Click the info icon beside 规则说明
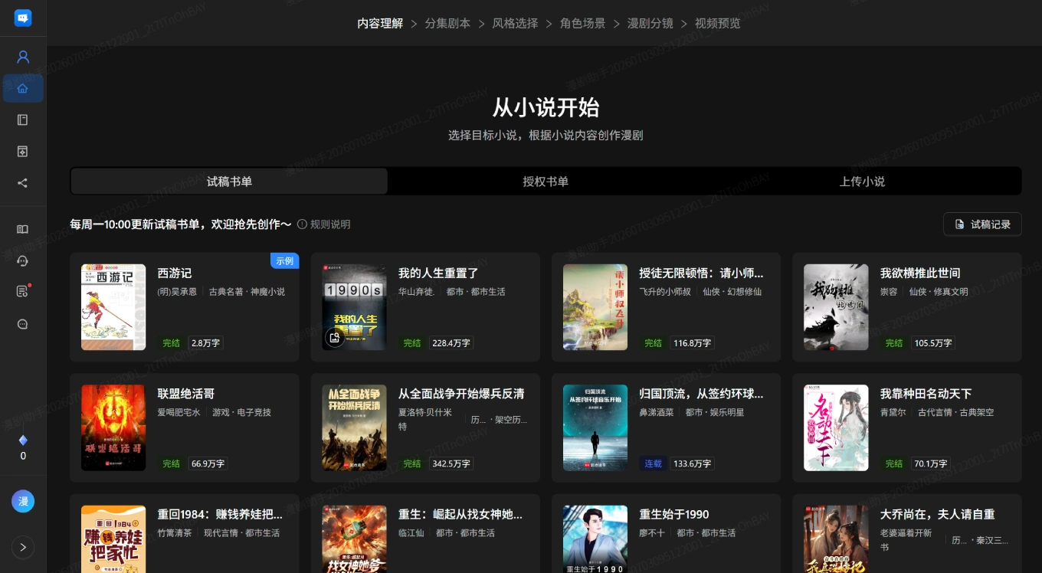This screenshot has height=573, width=1042. pos(302,224)
